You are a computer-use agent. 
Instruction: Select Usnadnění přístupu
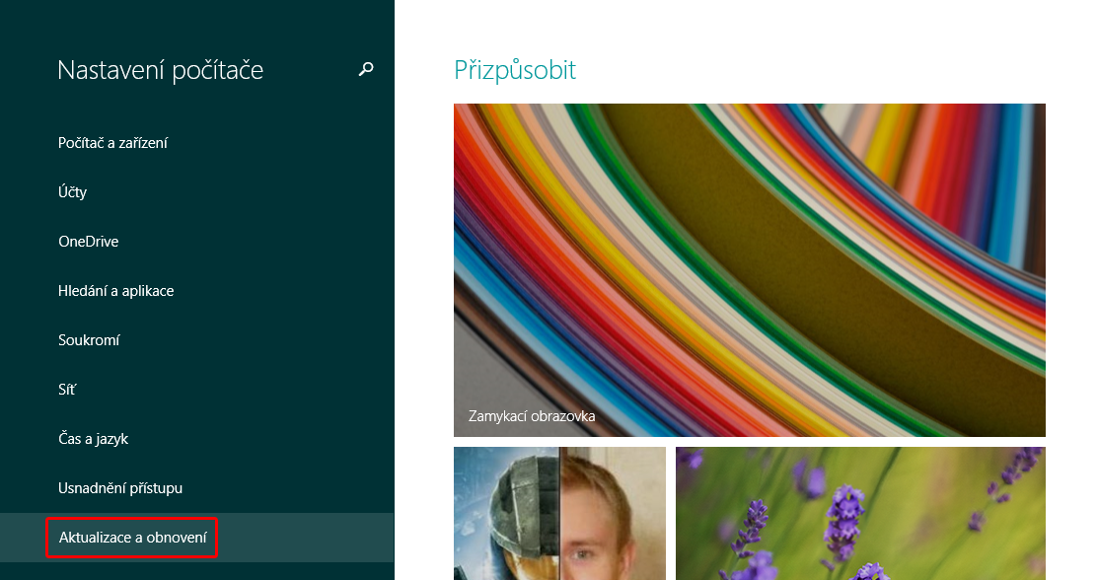120,488
